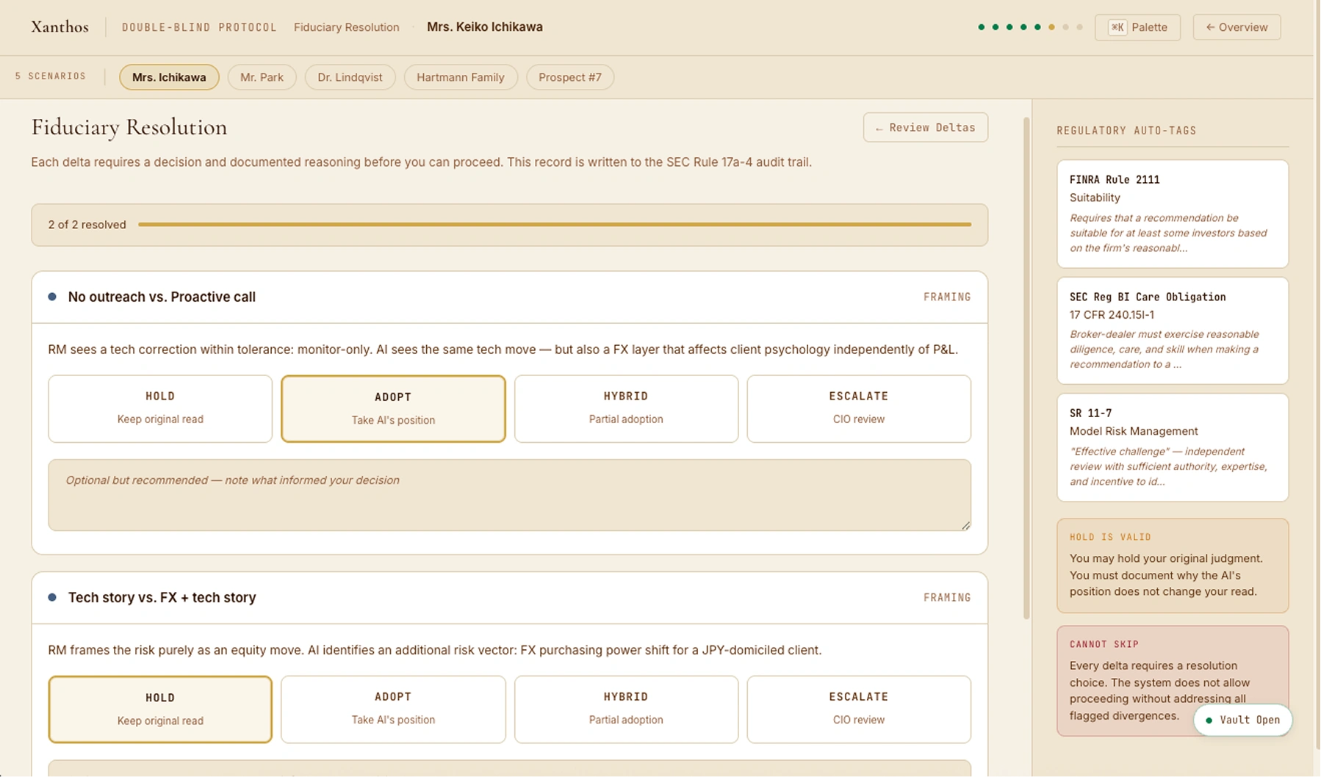Image resolution: width=1321 pixels, height=777 pixels.
Task: Open the FINRA Rule 2111 tag card
Action: (x=1172, y=214)
